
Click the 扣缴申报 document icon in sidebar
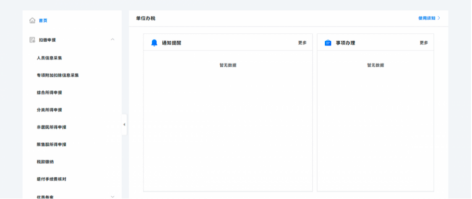tap(32, 40)
